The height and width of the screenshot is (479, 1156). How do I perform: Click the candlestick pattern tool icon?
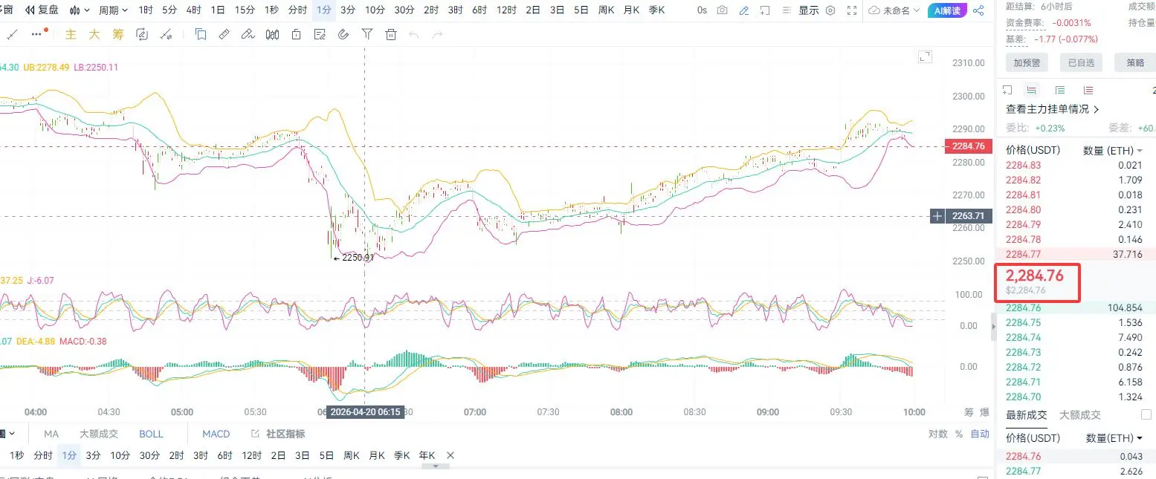point(272,34)
